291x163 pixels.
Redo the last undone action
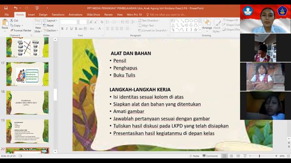[x=26, y=8]
